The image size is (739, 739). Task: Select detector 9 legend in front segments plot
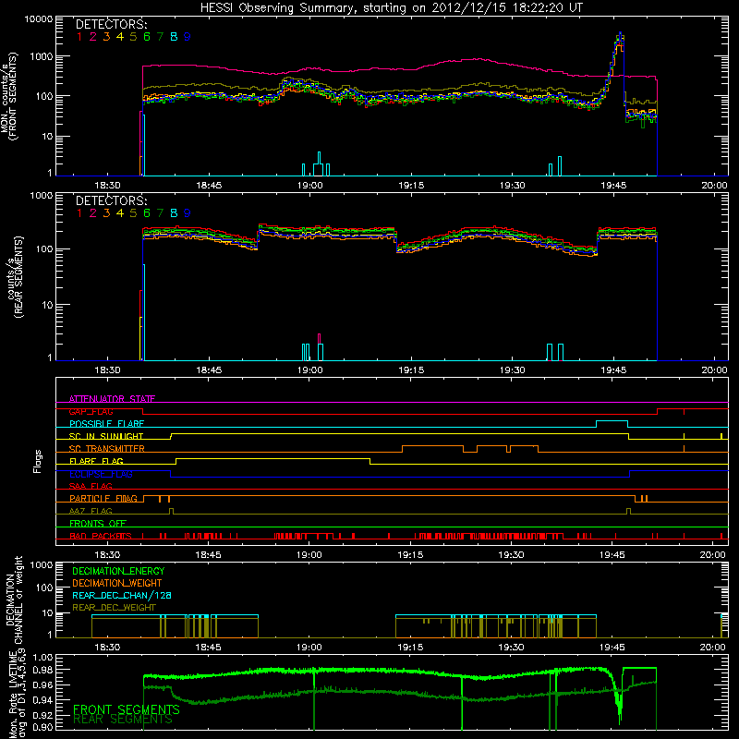[188, 36]
